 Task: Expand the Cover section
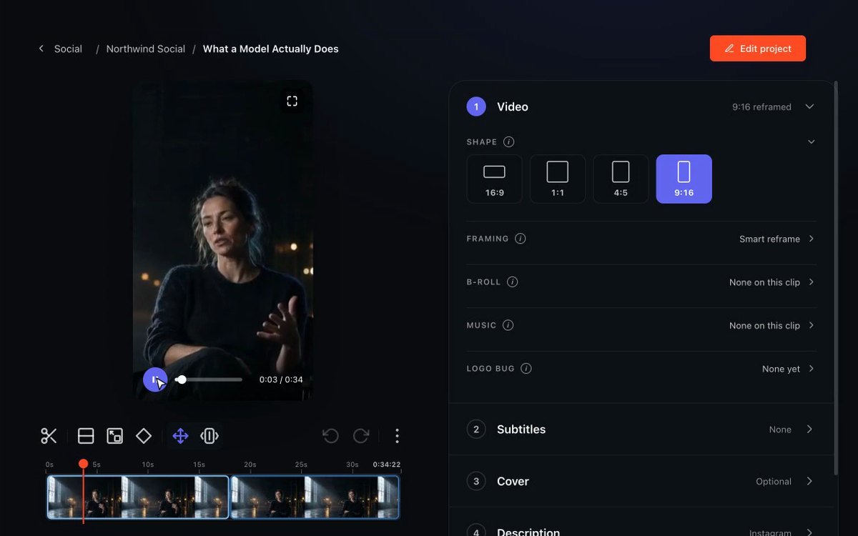pyautogui.click(x=641, y=481)
